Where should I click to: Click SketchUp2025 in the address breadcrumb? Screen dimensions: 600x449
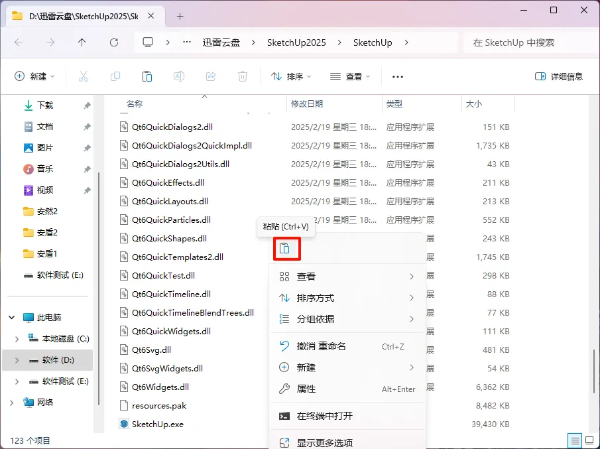[296, 42]
